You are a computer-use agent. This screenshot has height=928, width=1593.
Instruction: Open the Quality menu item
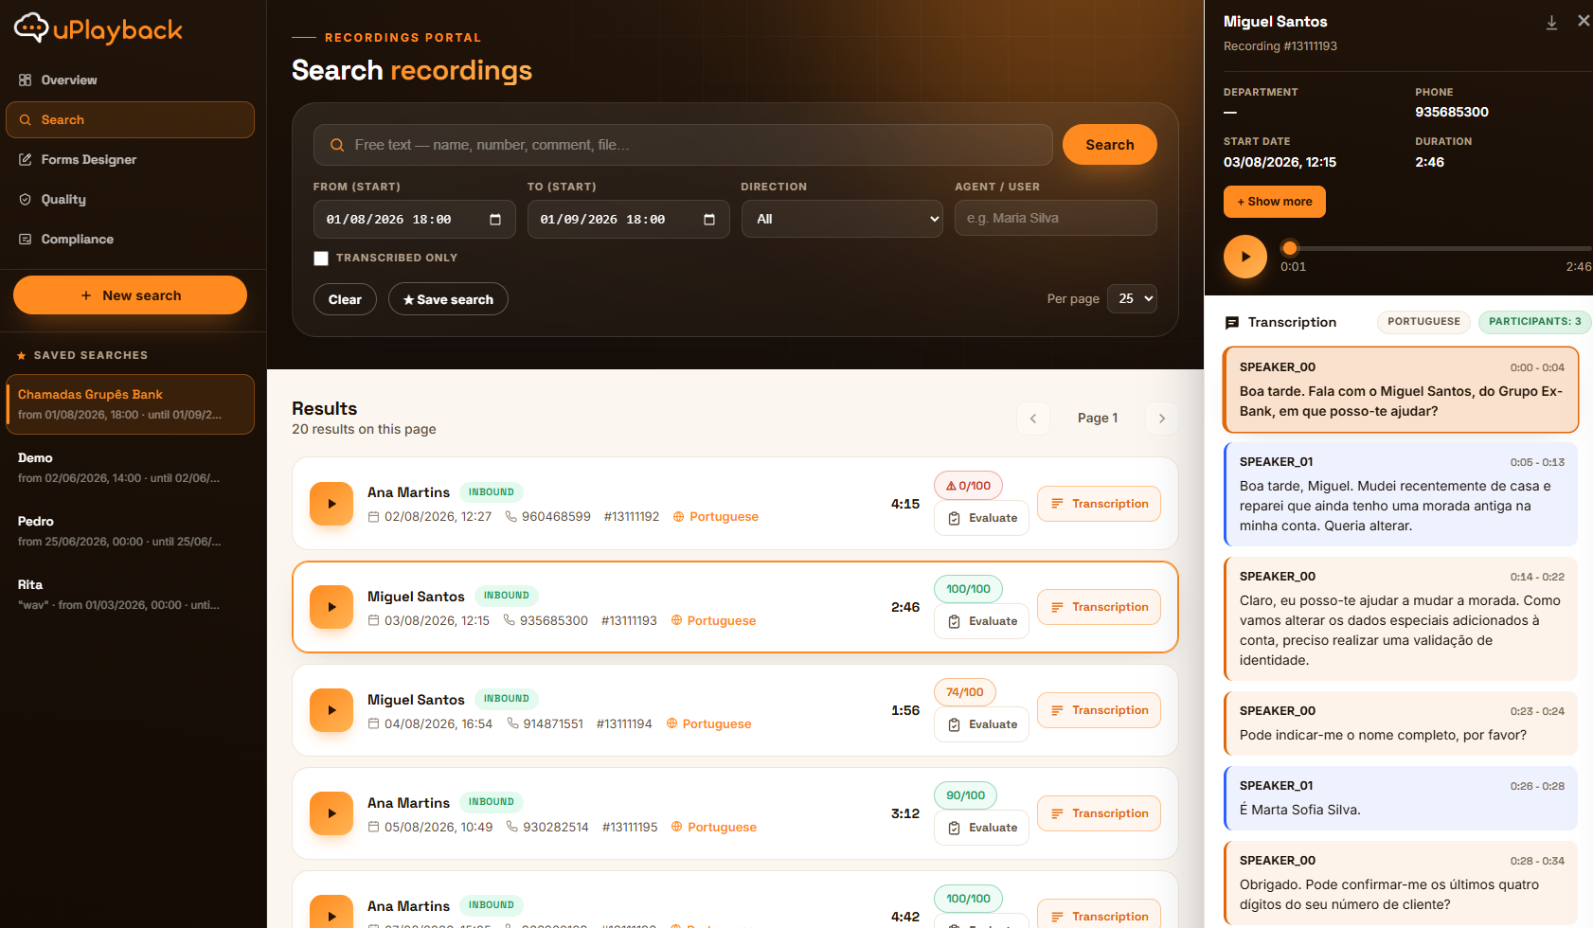pos(130,200)
